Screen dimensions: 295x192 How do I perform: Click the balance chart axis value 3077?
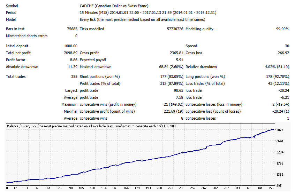[280, 130]
